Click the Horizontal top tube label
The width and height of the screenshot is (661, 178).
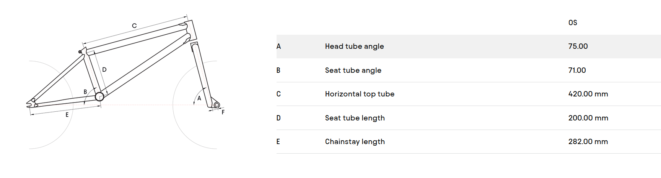tap(360, 94)
